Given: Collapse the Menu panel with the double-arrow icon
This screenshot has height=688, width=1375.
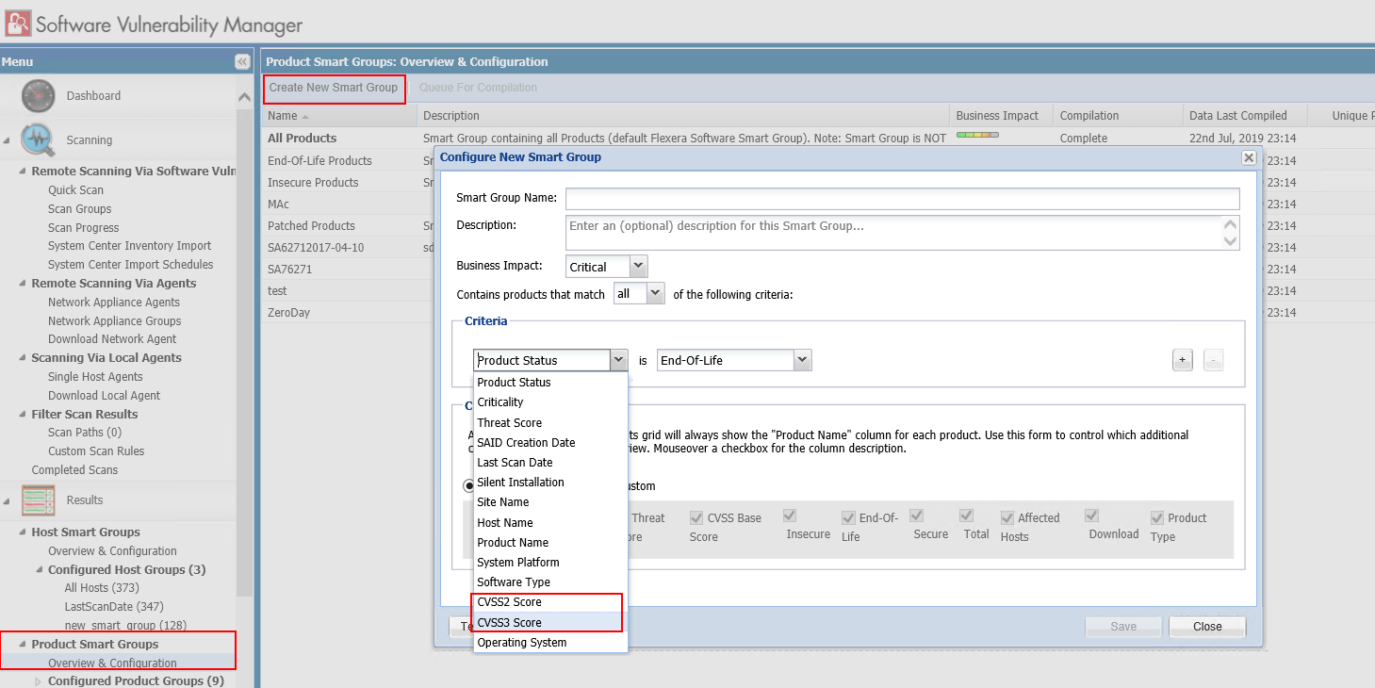Looking at the screenshot, I should 242,62.
